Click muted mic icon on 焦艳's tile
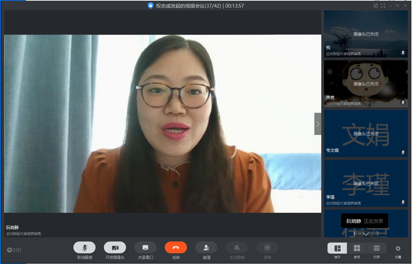The width and height of the screenshot is (412, 264). point(403,102)
